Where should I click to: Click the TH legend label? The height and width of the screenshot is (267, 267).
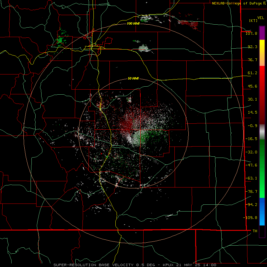255,231
